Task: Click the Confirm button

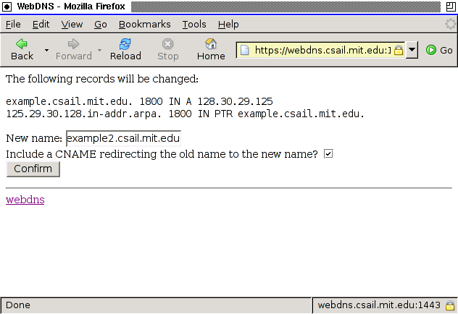Action: [33, 169]
